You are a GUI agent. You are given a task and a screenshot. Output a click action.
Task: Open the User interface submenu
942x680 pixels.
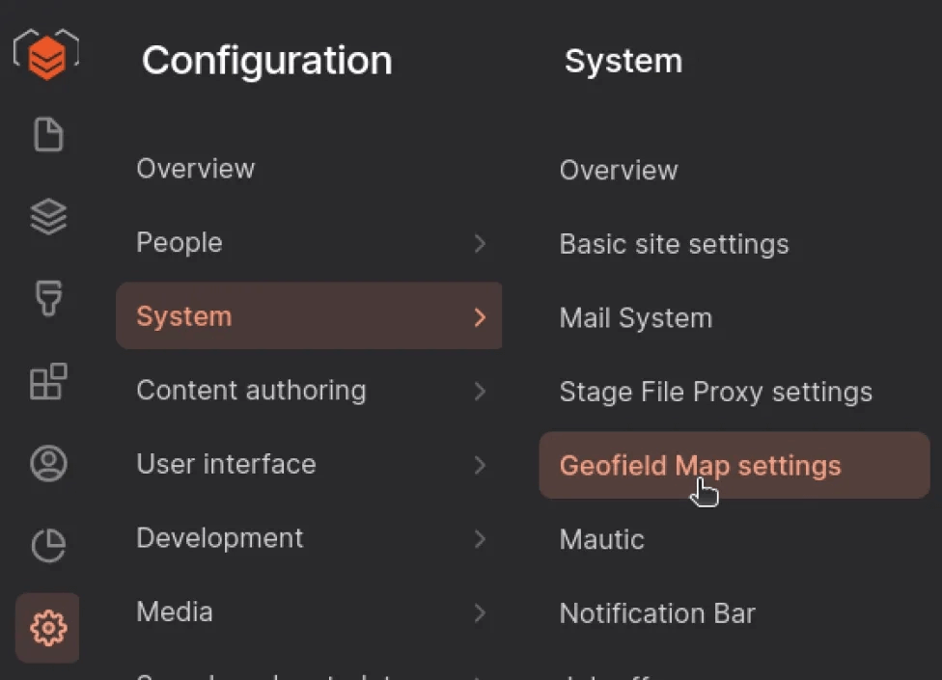coord(480,465)
